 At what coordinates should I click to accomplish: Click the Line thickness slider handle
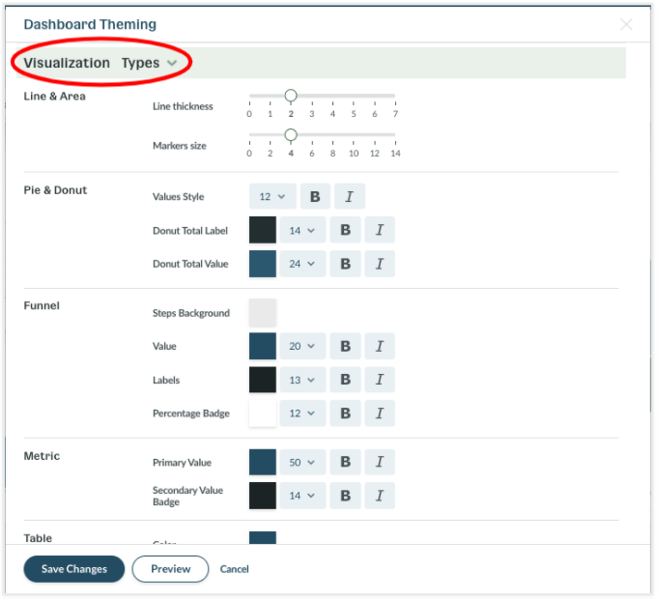point(291,96)
